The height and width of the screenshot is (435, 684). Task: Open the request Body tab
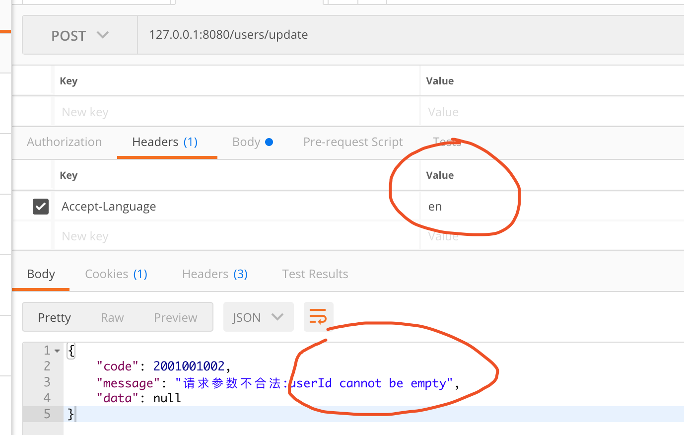pyautogui.click(x=253, y=142)
